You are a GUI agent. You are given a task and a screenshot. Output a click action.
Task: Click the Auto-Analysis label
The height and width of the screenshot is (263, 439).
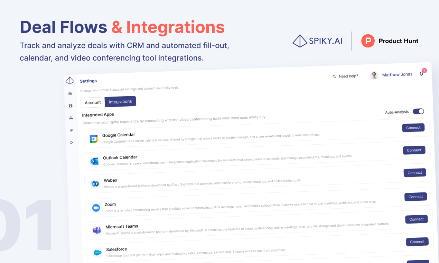(x=397, y=112)
